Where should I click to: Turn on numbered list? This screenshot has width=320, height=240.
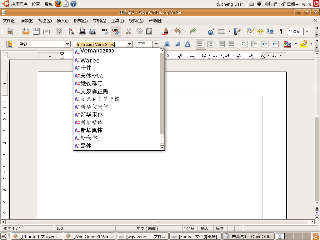point(244,44)
